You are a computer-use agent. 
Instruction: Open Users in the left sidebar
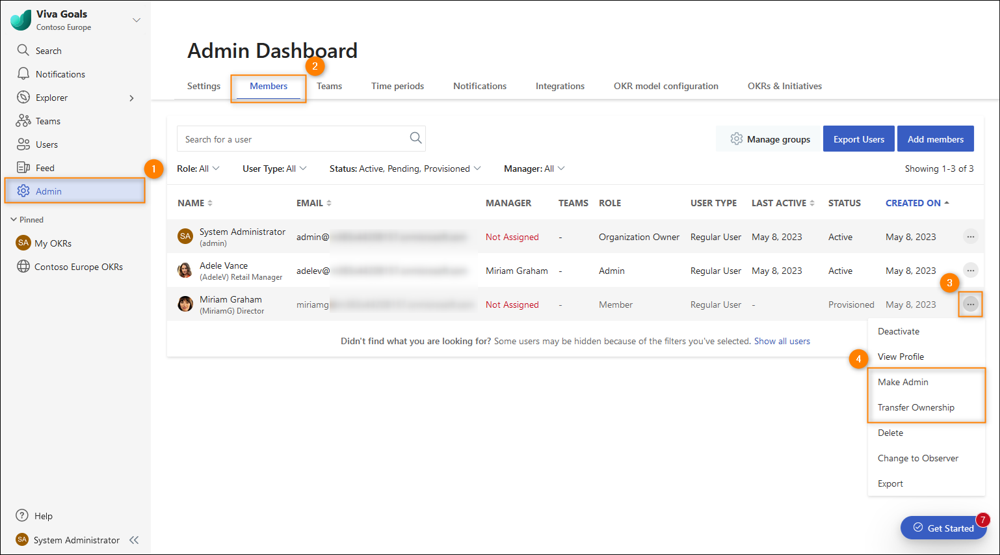[x=37, y=144]
